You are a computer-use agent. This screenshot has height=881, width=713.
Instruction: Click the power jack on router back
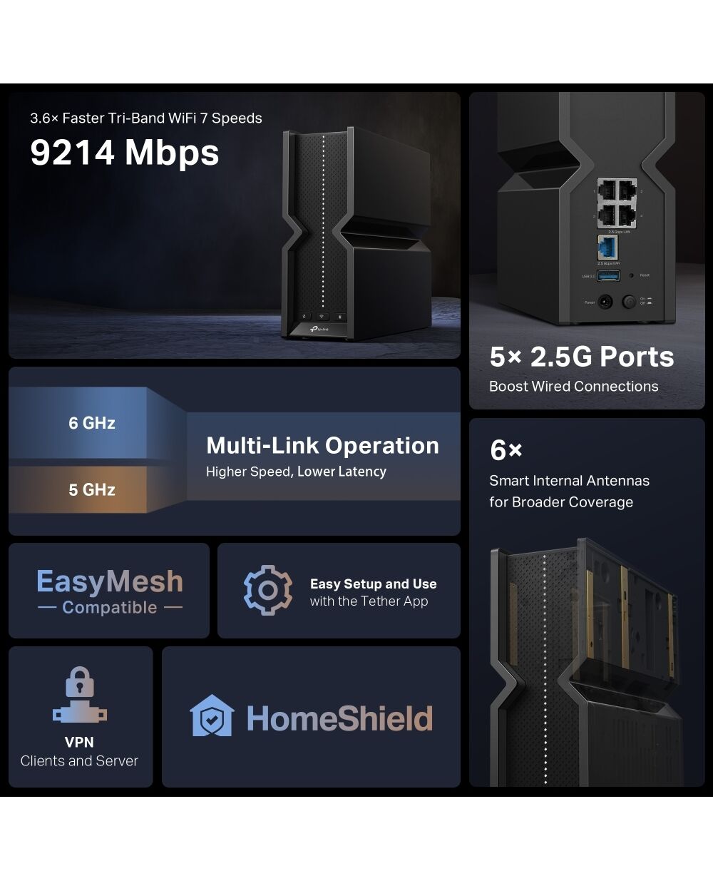[607, 302]
